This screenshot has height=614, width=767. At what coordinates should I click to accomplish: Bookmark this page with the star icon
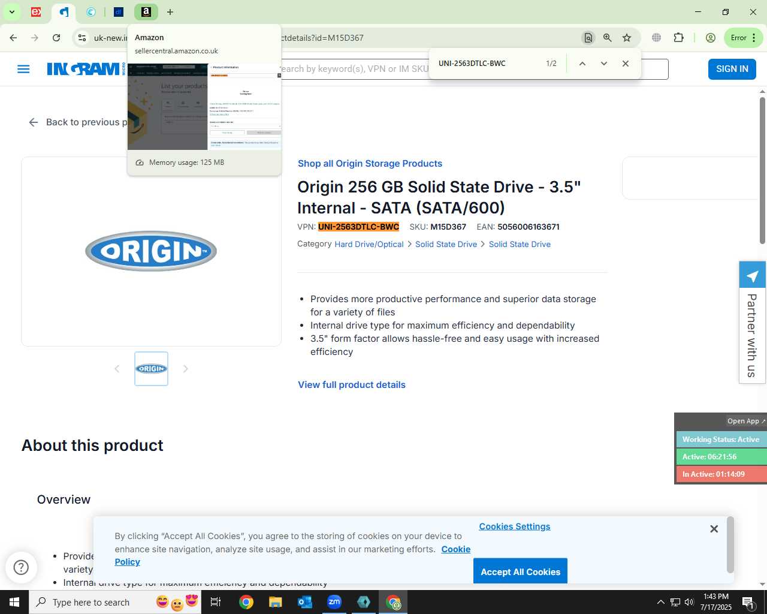pos(627,38)
